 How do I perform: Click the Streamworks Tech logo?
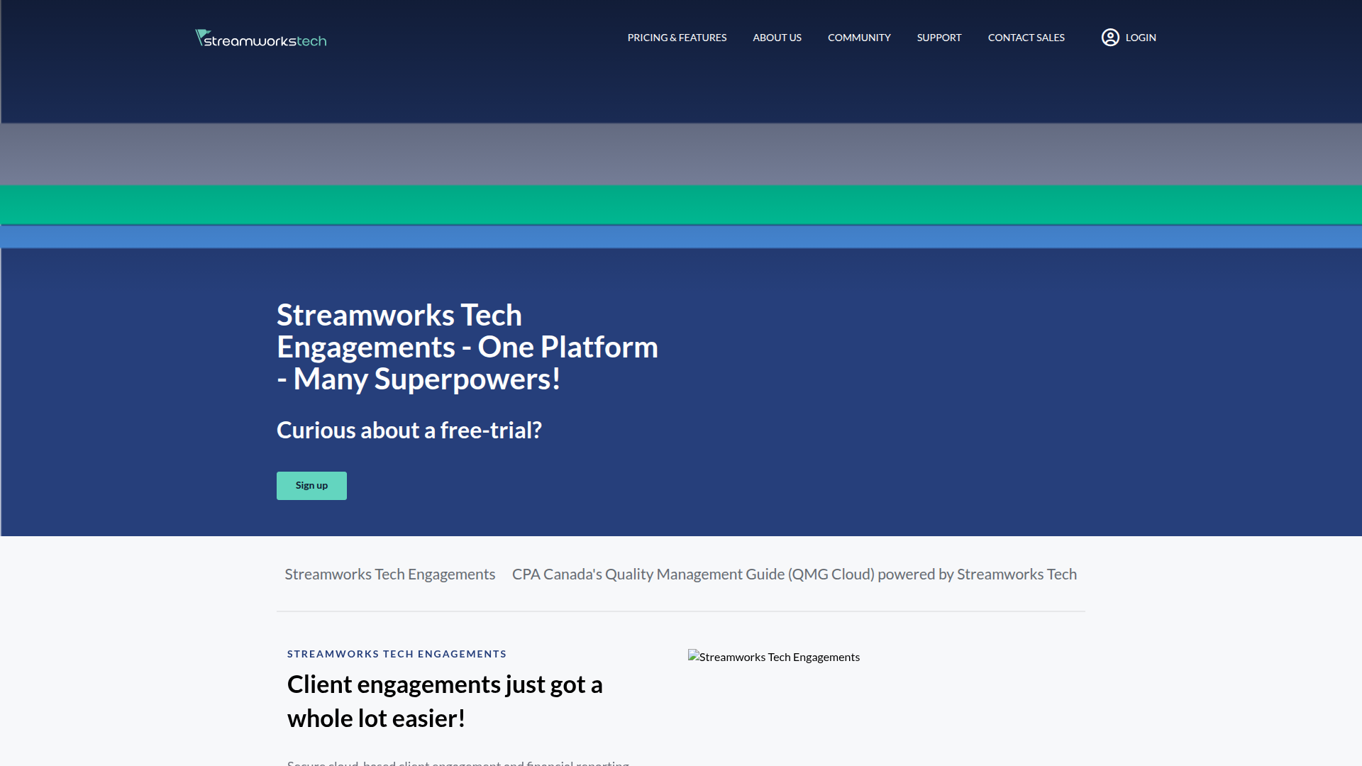[x=261, y=38]
